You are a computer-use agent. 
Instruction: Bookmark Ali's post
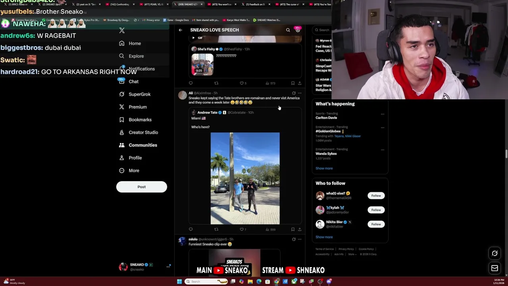[x=293, y=229]
